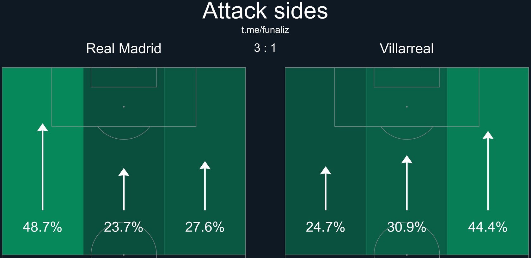531x258 pixels.
Task: Click the Real Madrid penalty spot
Action: click(x=124, y=107)
